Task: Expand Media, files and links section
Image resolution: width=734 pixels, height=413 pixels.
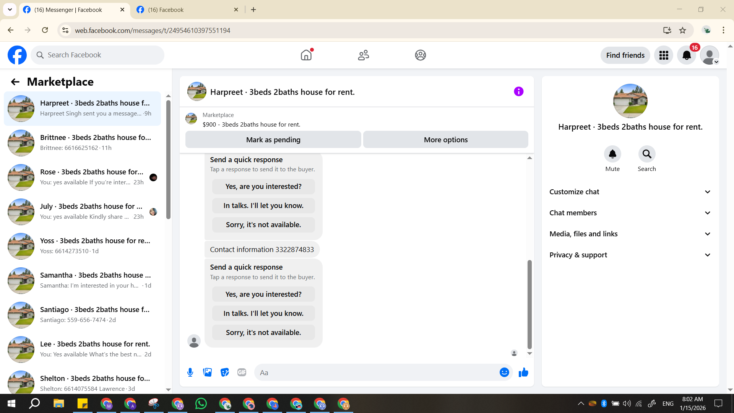Action: pyautogui.click(x=630, y=234)
